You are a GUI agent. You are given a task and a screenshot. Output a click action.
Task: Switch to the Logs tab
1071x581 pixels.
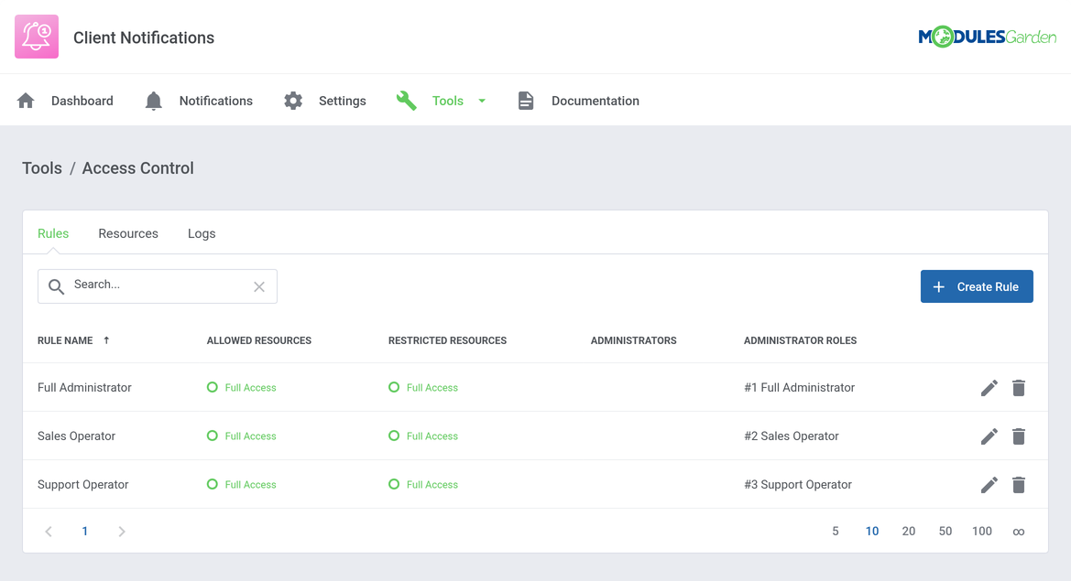[202, 233]
